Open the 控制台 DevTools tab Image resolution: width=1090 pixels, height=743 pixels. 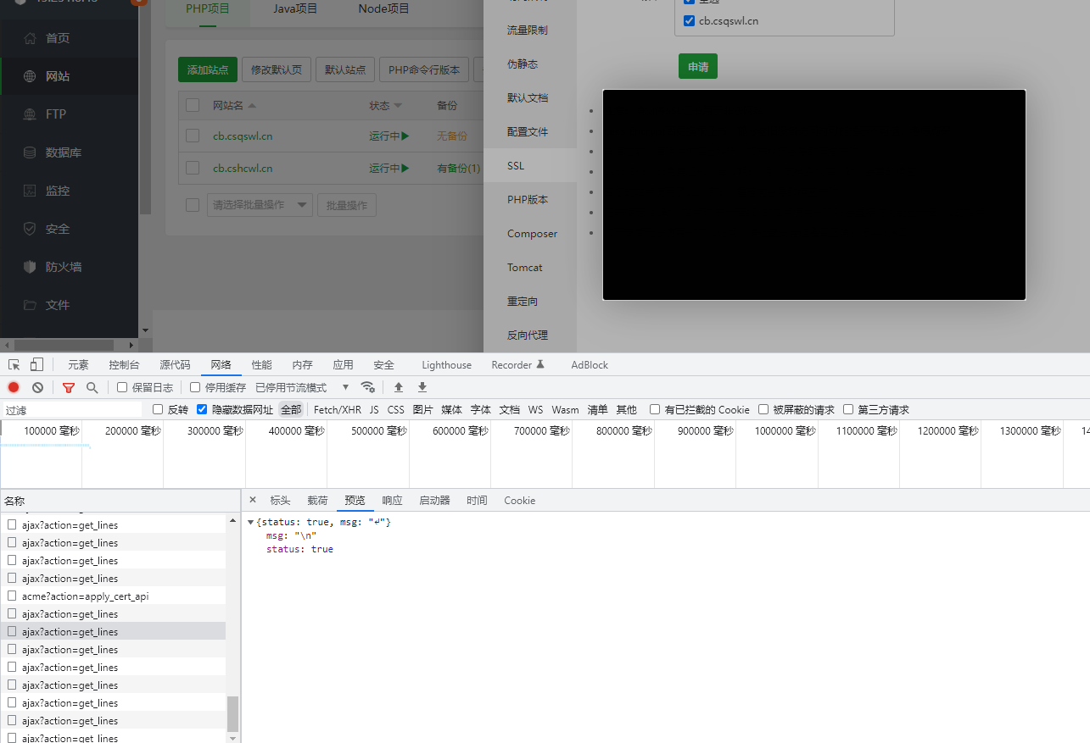(x=124, y=364)
